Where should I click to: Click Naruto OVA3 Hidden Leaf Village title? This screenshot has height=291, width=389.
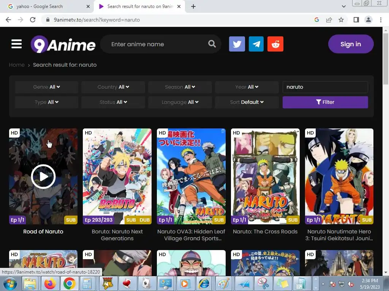[191, 235]
